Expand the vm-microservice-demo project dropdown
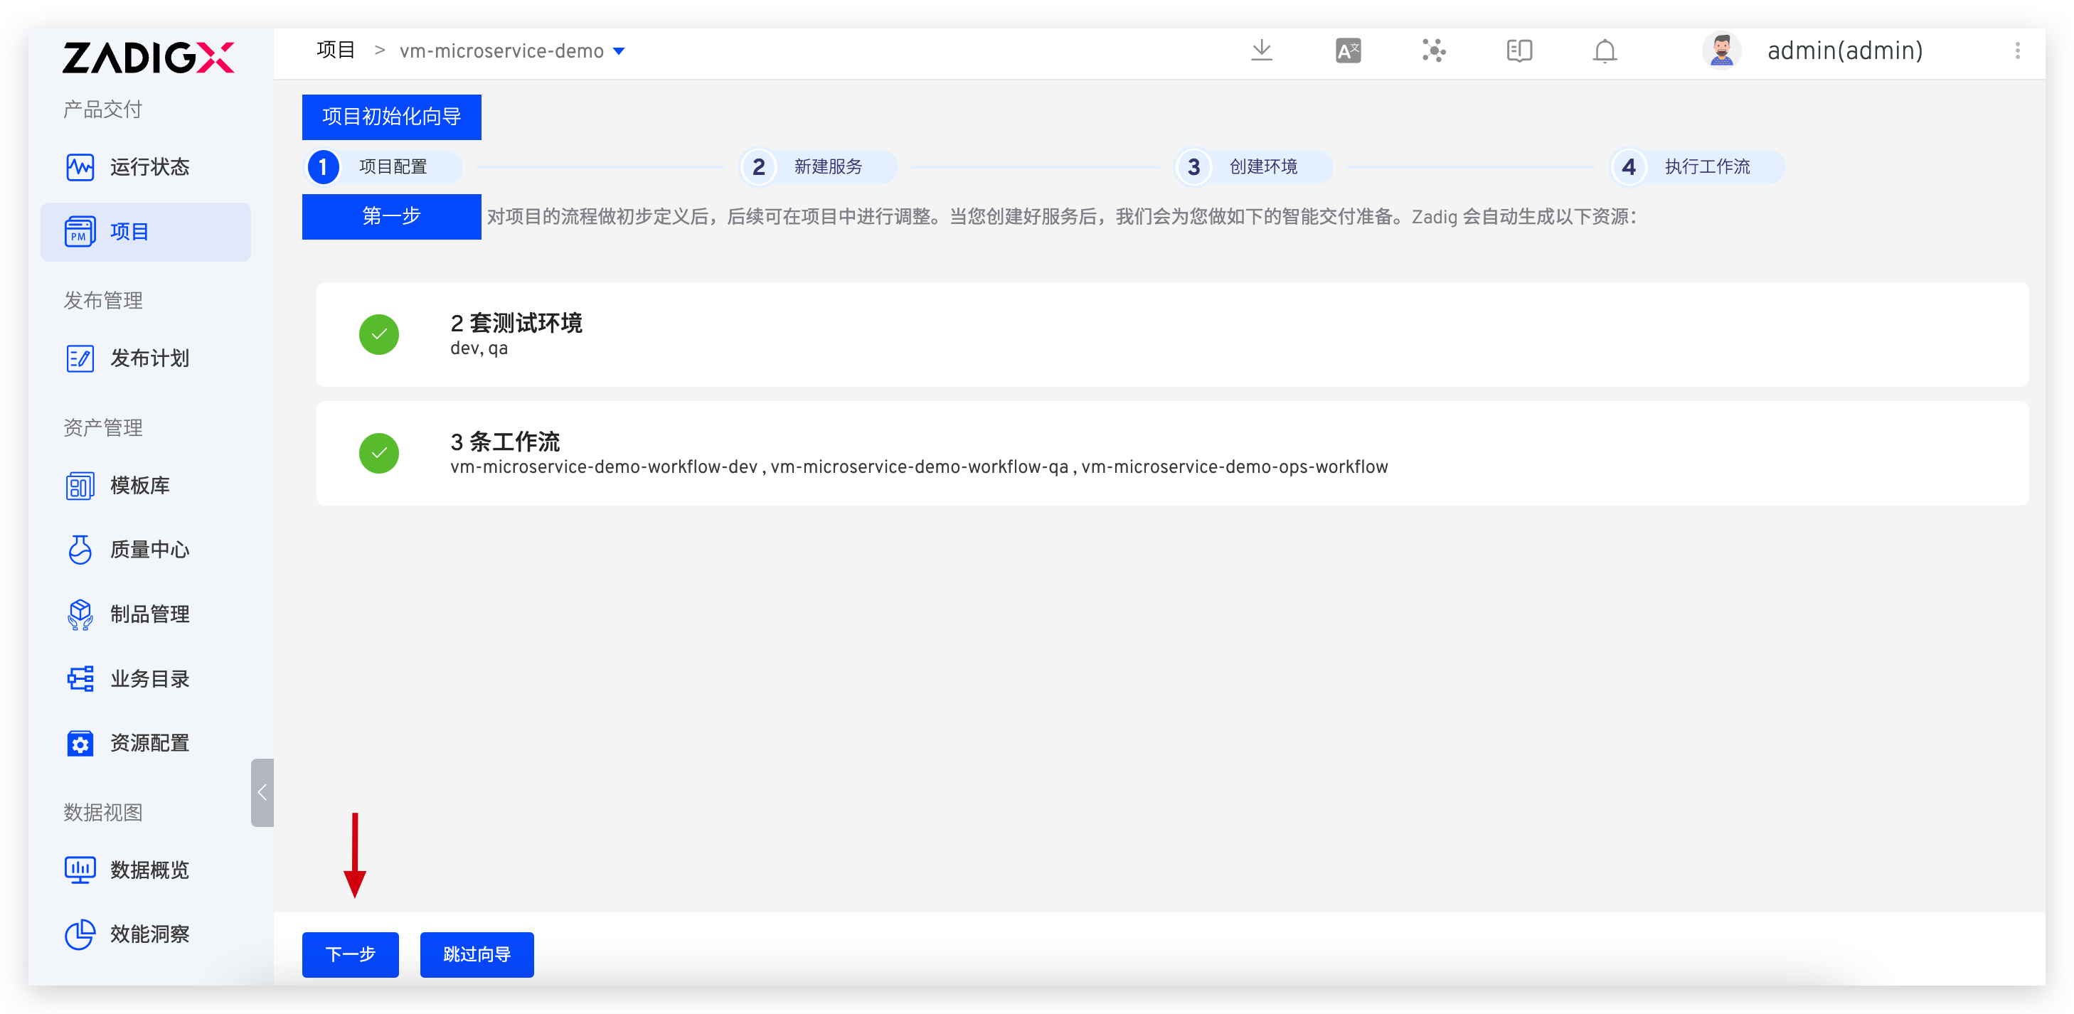2074x1014 pixels. (x=618, y=51)
